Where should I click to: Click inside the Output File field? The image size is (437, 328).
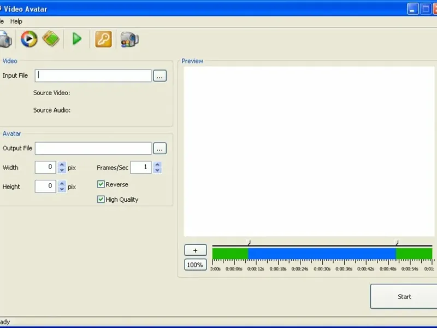[x=93, y=148]
